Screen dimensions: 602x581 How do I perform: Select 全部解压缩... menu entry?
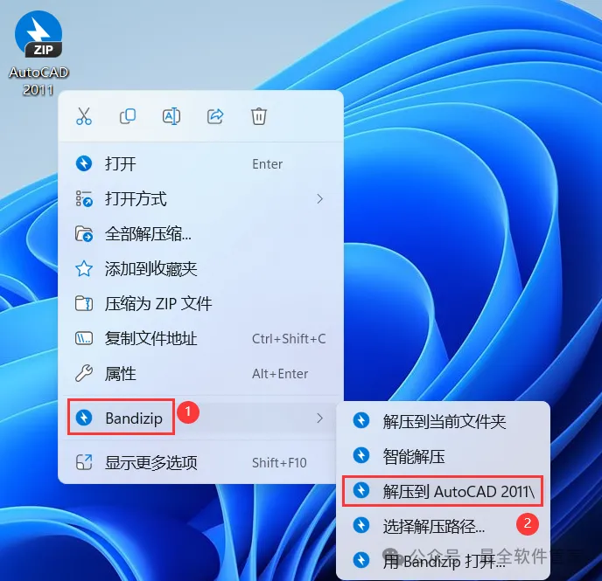click(x=200, y=234)
